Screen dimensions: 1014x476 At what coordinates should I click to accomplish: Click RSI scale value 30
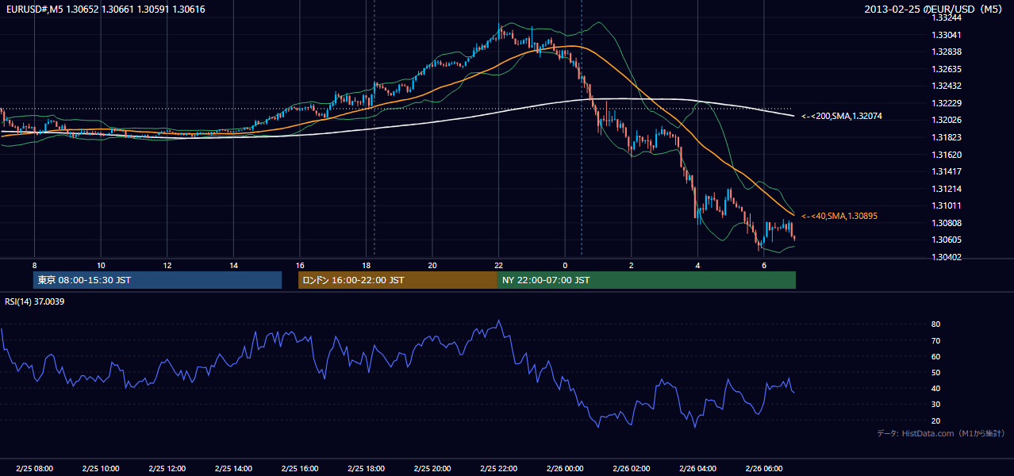point(936,405)
